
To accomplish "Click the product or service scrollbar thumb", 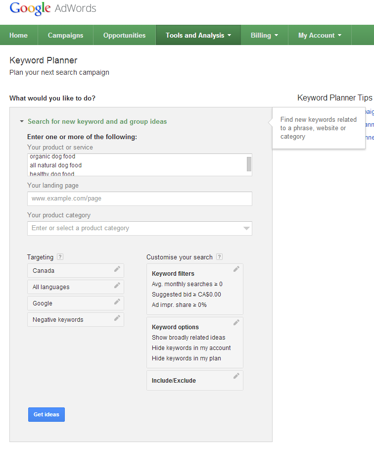I will (x=249, y=164).
